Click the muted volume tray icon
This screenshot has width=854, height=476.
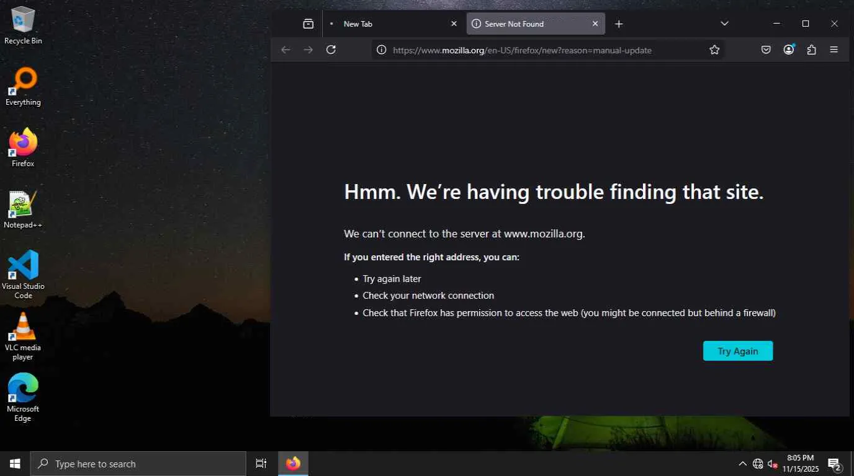pos(773,464)
